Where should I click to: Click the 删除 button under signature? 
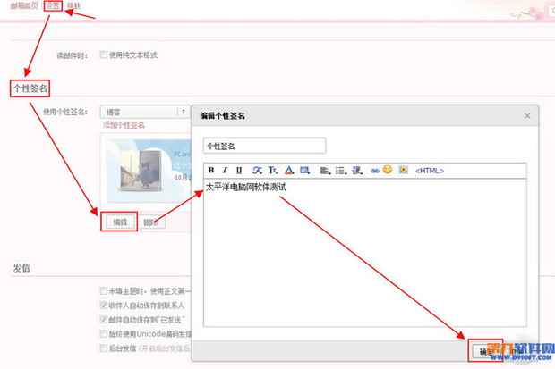tap(150, 222)
